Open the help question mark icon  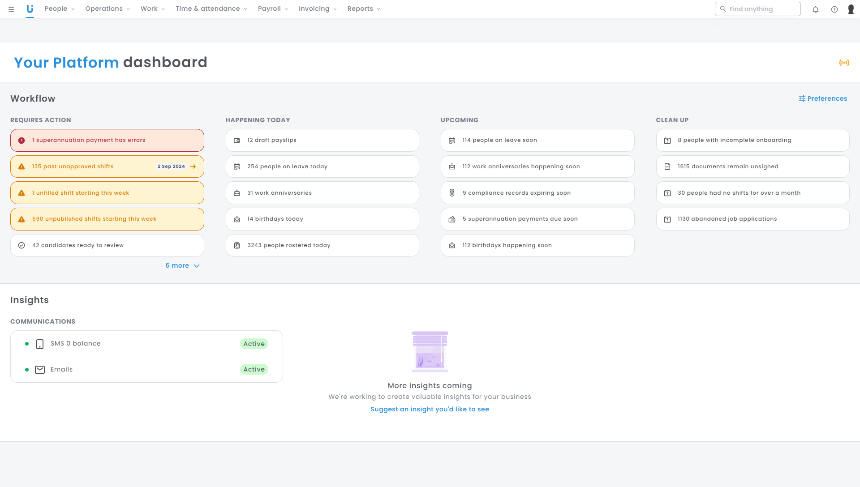834,9
